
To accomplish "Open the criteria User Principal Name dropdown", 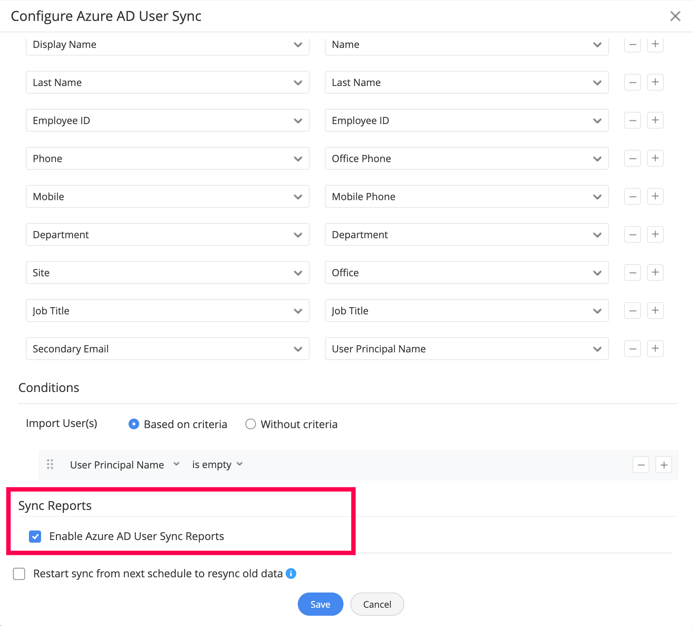I will 124,465.
